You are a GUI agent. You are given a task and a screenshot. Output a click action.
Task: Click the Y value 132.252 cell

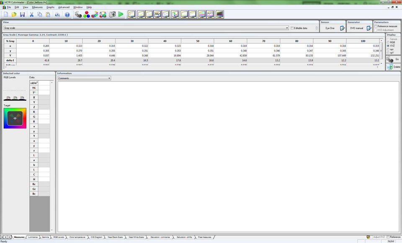point(363,55)
